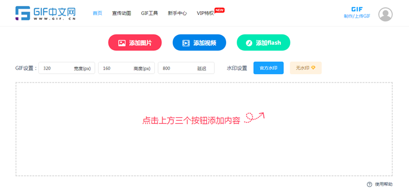
Task: Click the 添加视频 button
Action: 199,42
